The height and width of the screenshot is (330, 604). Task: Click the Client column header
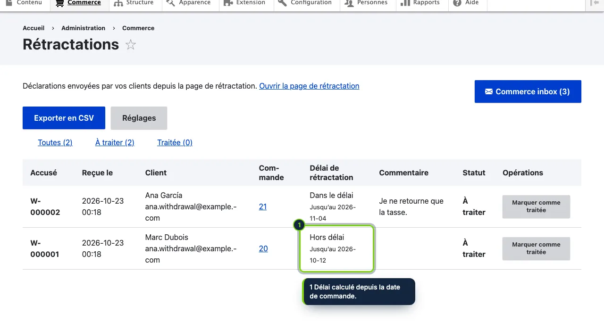156,173
